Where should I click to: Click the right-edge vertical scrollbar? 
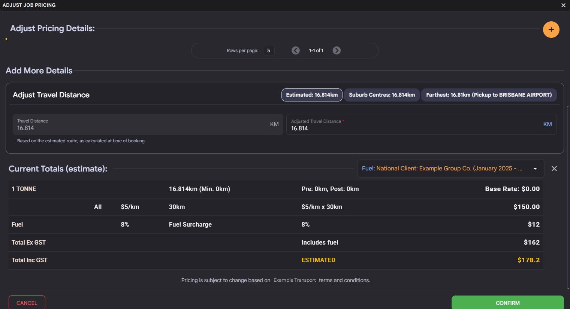[568, 197]
